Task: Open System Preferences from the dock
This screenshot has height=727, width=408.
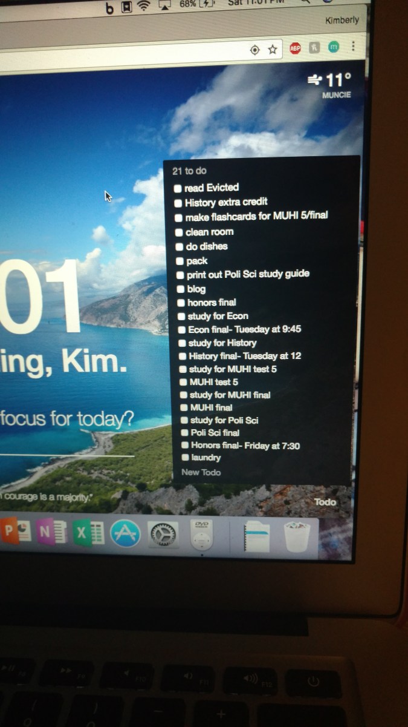Action: click(163, 535)
